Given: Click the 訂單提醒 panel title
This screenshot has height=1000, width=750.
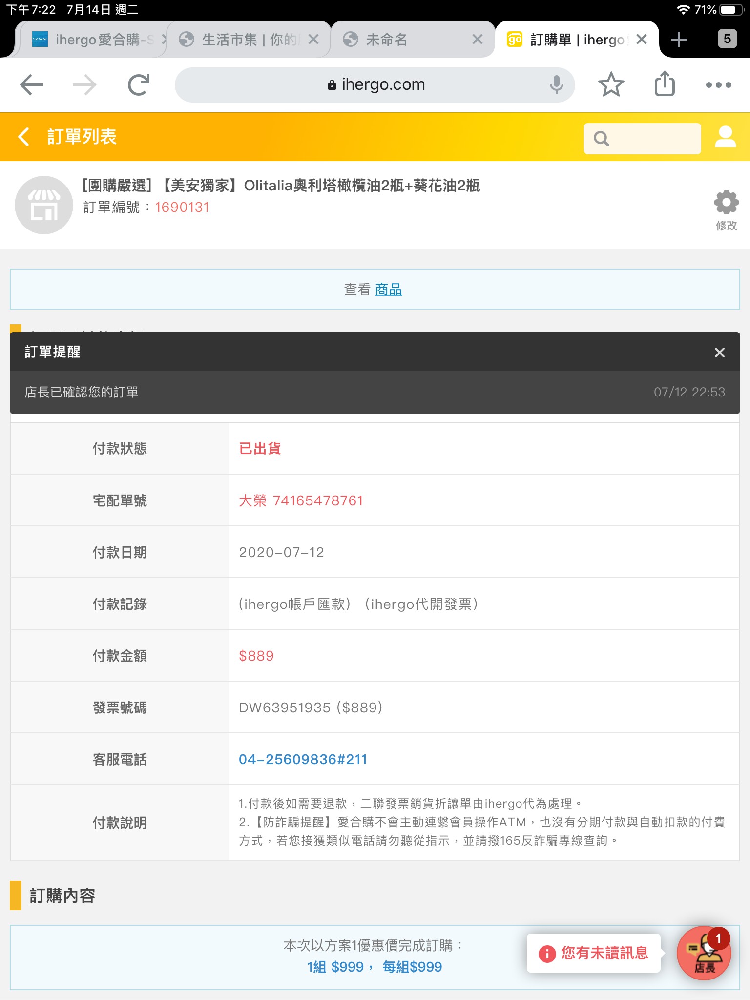Looking at the screenshot, I should [x=53, y=352].
